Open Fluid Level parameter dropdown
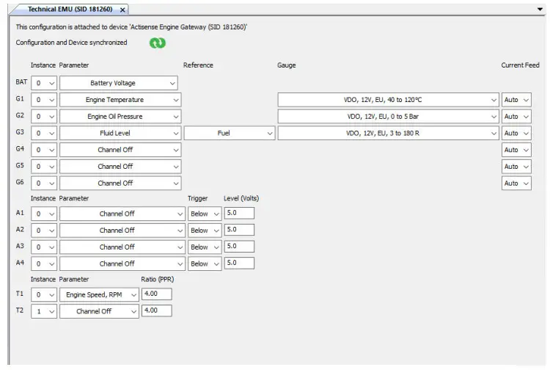The image size is (550, 370). pos(120,133)
